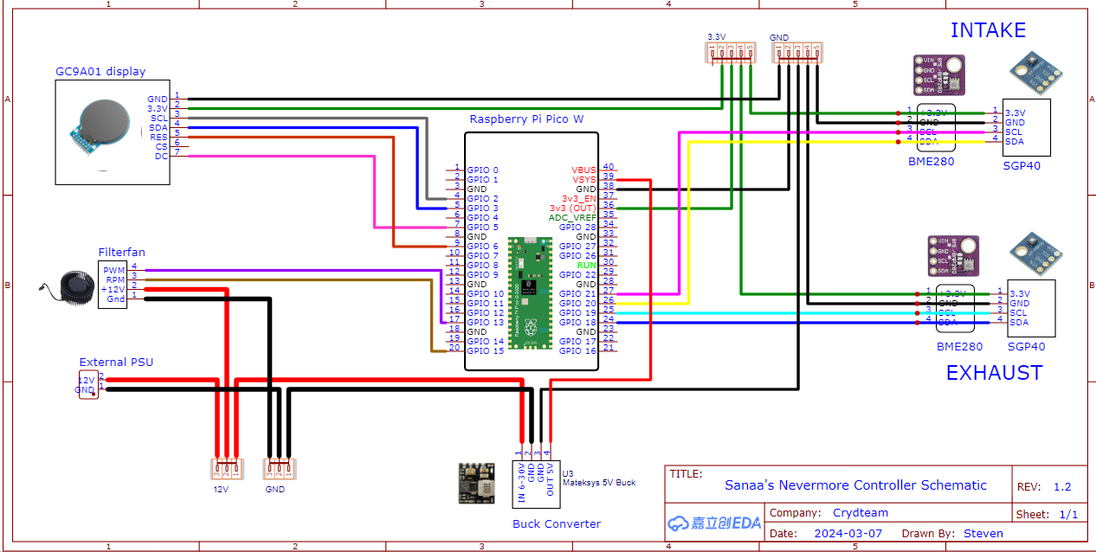Select the GND header connector symbol
The height and width of the screenshot is (552, 1096).
796,52
